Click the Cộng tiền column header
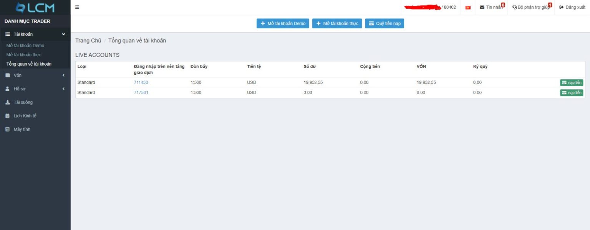The width and height of the screenshot is (590, 230). pos(370,67)
